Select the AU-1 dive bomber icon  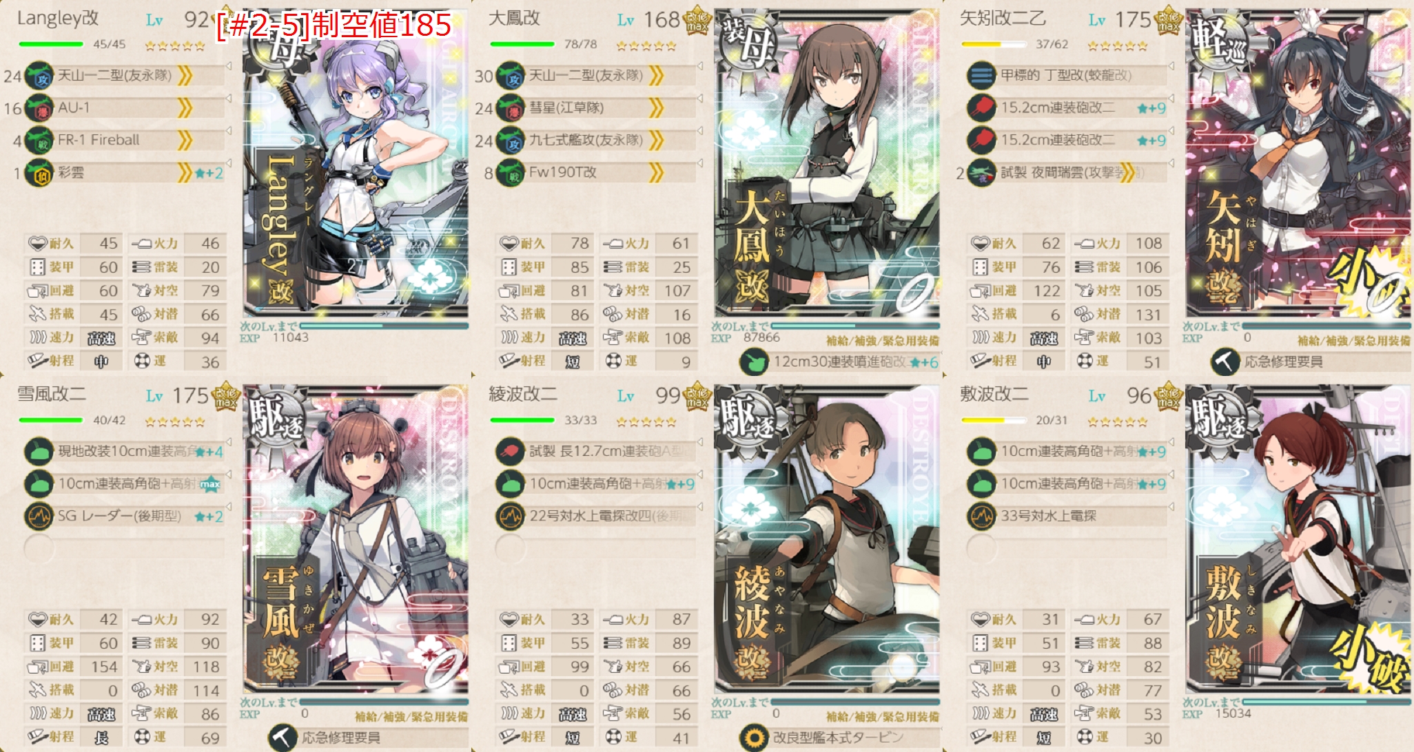coord(39,108)
